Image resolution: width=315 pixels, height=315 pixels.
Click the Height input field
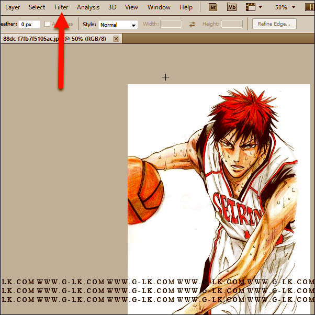pyautogui.click(x=232, y=24)
